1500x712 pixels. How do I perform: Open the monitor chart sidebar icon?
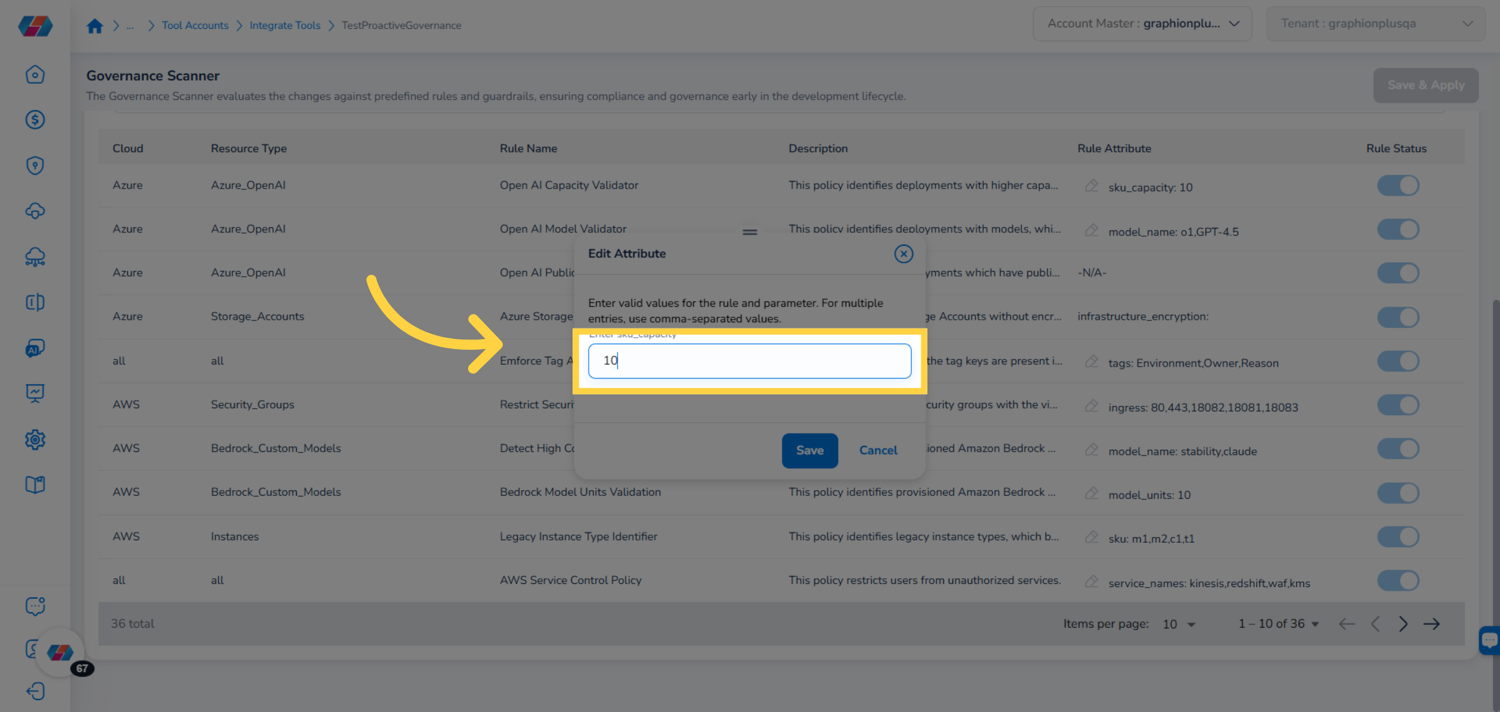[x=35, y=393]
